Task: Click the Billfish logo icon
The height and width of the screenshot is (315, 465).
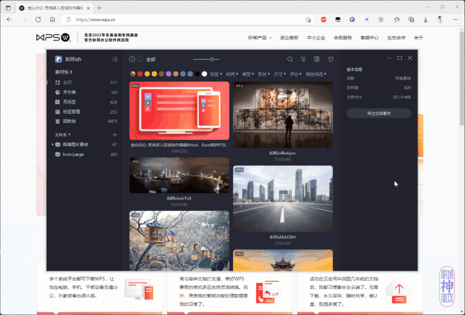Action: tap(58, 59)
